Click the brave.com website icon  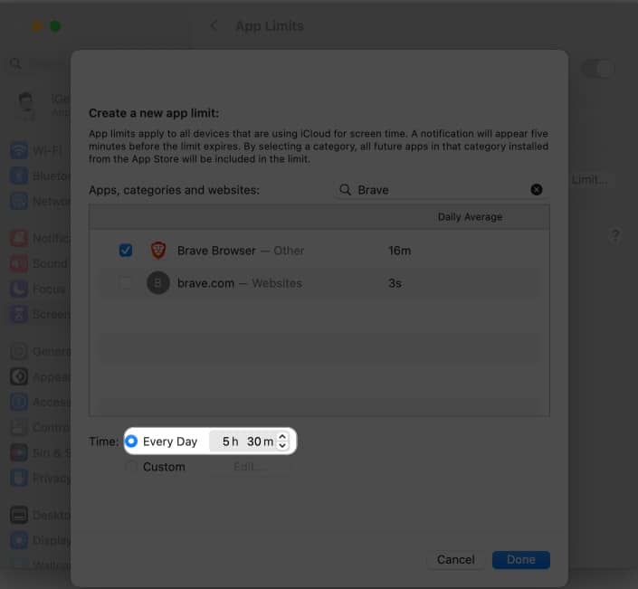(x=157, y=282)
